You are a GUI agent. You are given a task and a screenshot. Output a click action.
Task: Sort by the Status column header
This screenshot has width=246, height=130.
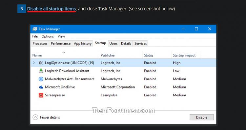(156, 55)
